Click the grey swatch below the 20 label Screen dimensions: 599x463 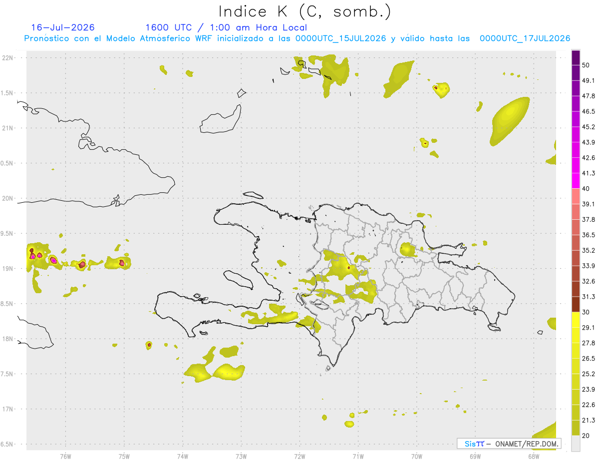pyautogui.click(x=576, y=444)
